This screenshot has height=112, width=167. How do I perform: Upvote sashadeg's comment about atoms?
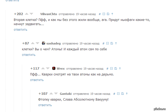[33, 43]
